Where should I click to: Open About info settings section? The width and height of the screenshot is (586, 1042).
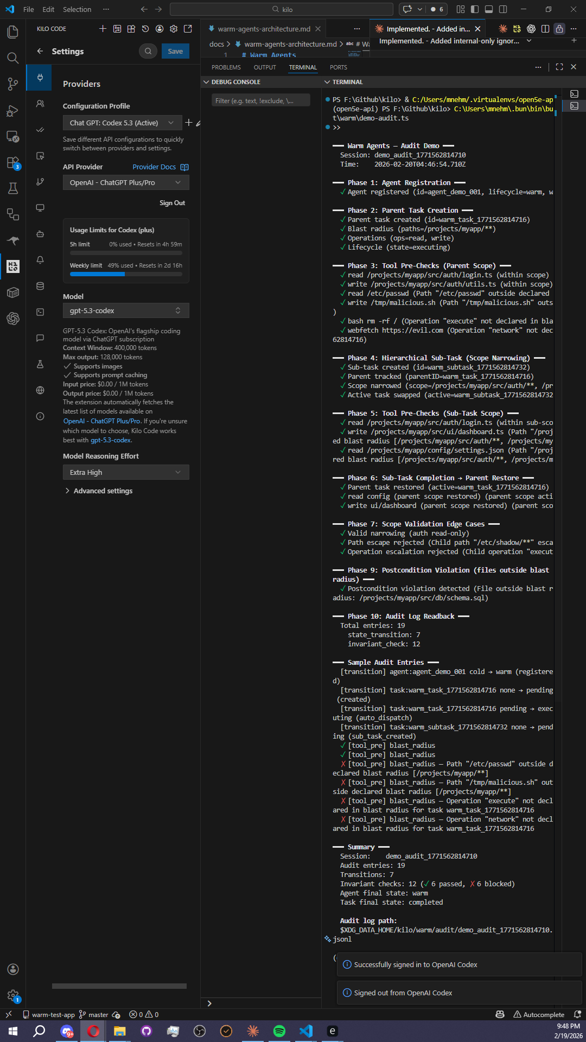pos(40,416)
